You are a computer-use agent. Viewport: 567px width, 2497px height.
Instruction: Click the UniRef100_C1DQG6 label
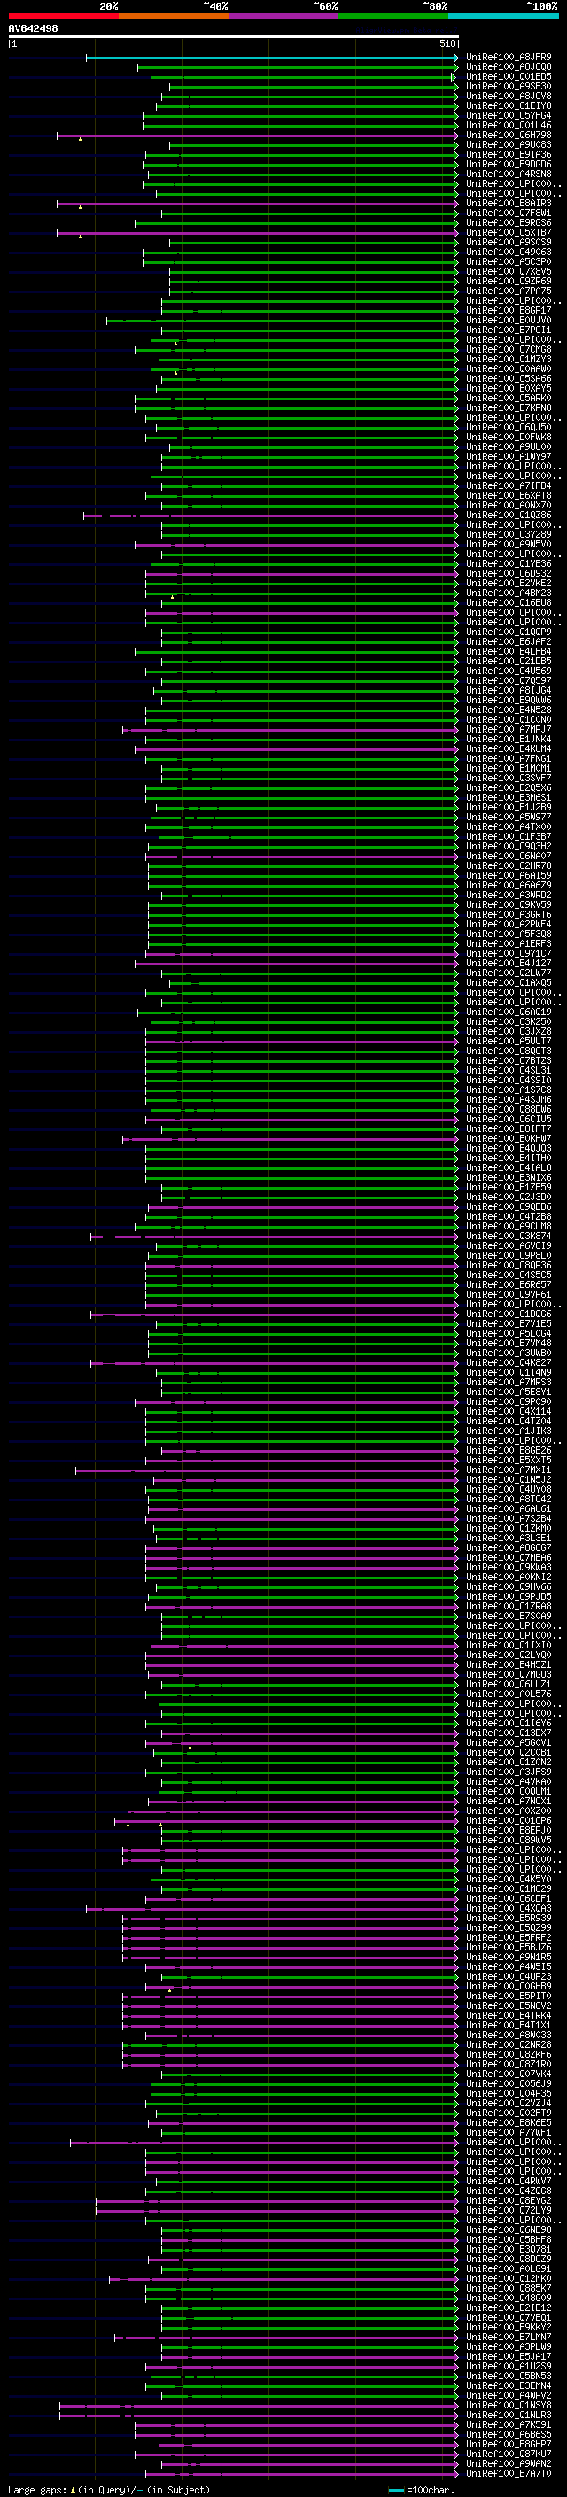pos(508,1314)
